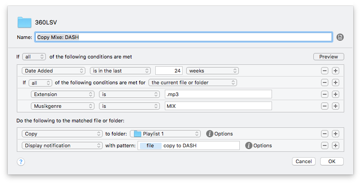361x184 pixels.
Task: Remove the Musikgenre condition with minus button
Action: [x=325, y=106]
